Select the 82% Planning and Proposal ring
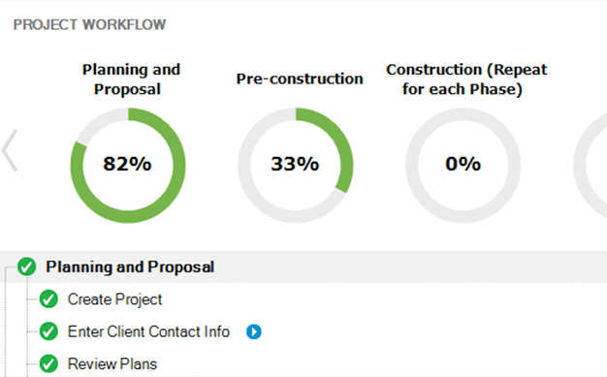 [x=128, y=166]
